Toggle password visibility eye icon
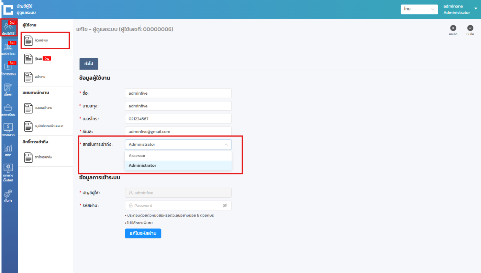The width and height of the screenshot is (481, 273). pyautogui.click(x=225, y=205)
